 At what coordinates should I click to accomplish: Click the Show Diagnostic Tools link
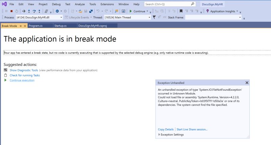pos(24,70)
